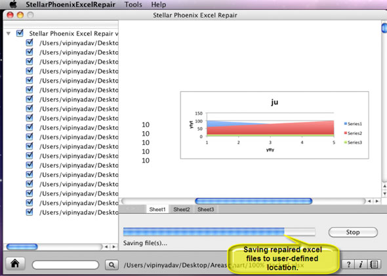
Task: Click right arrow of preview horizontal scrollbar
Action: click(377, 201)
